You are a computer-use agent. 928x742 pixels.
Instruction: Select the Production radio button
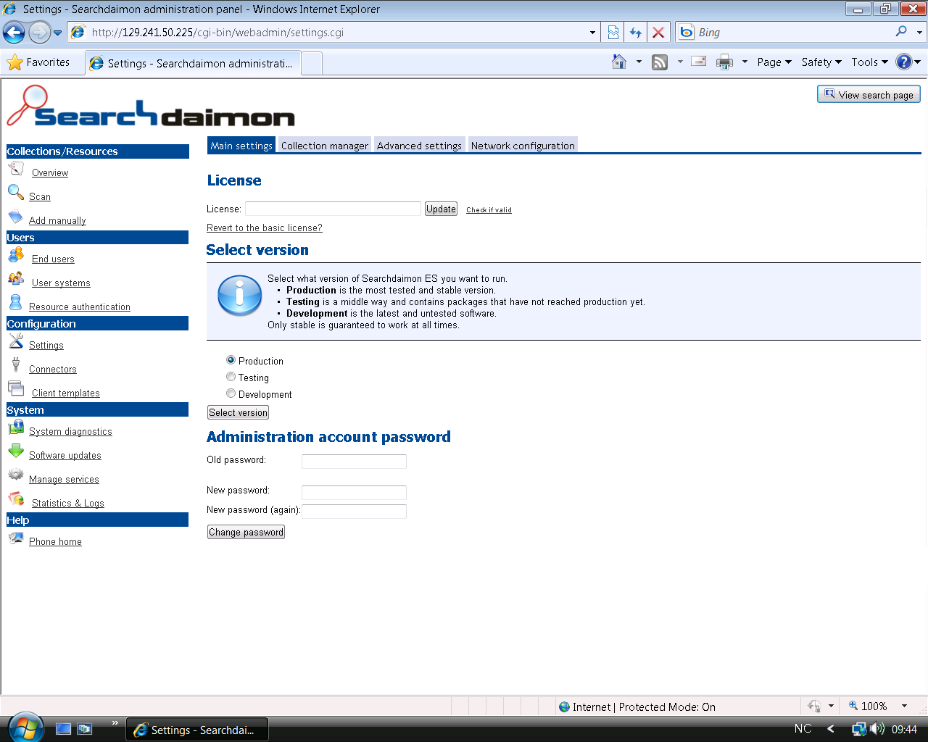point(231,360)
